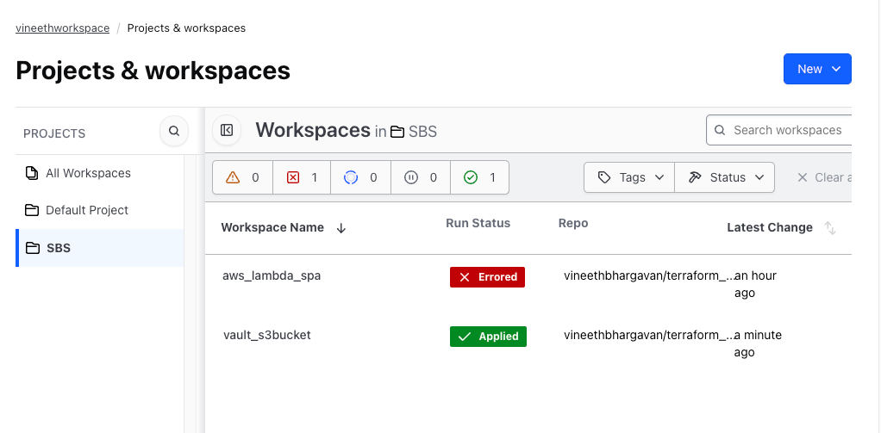Click the projects search magnifier icon

[174, 132]
